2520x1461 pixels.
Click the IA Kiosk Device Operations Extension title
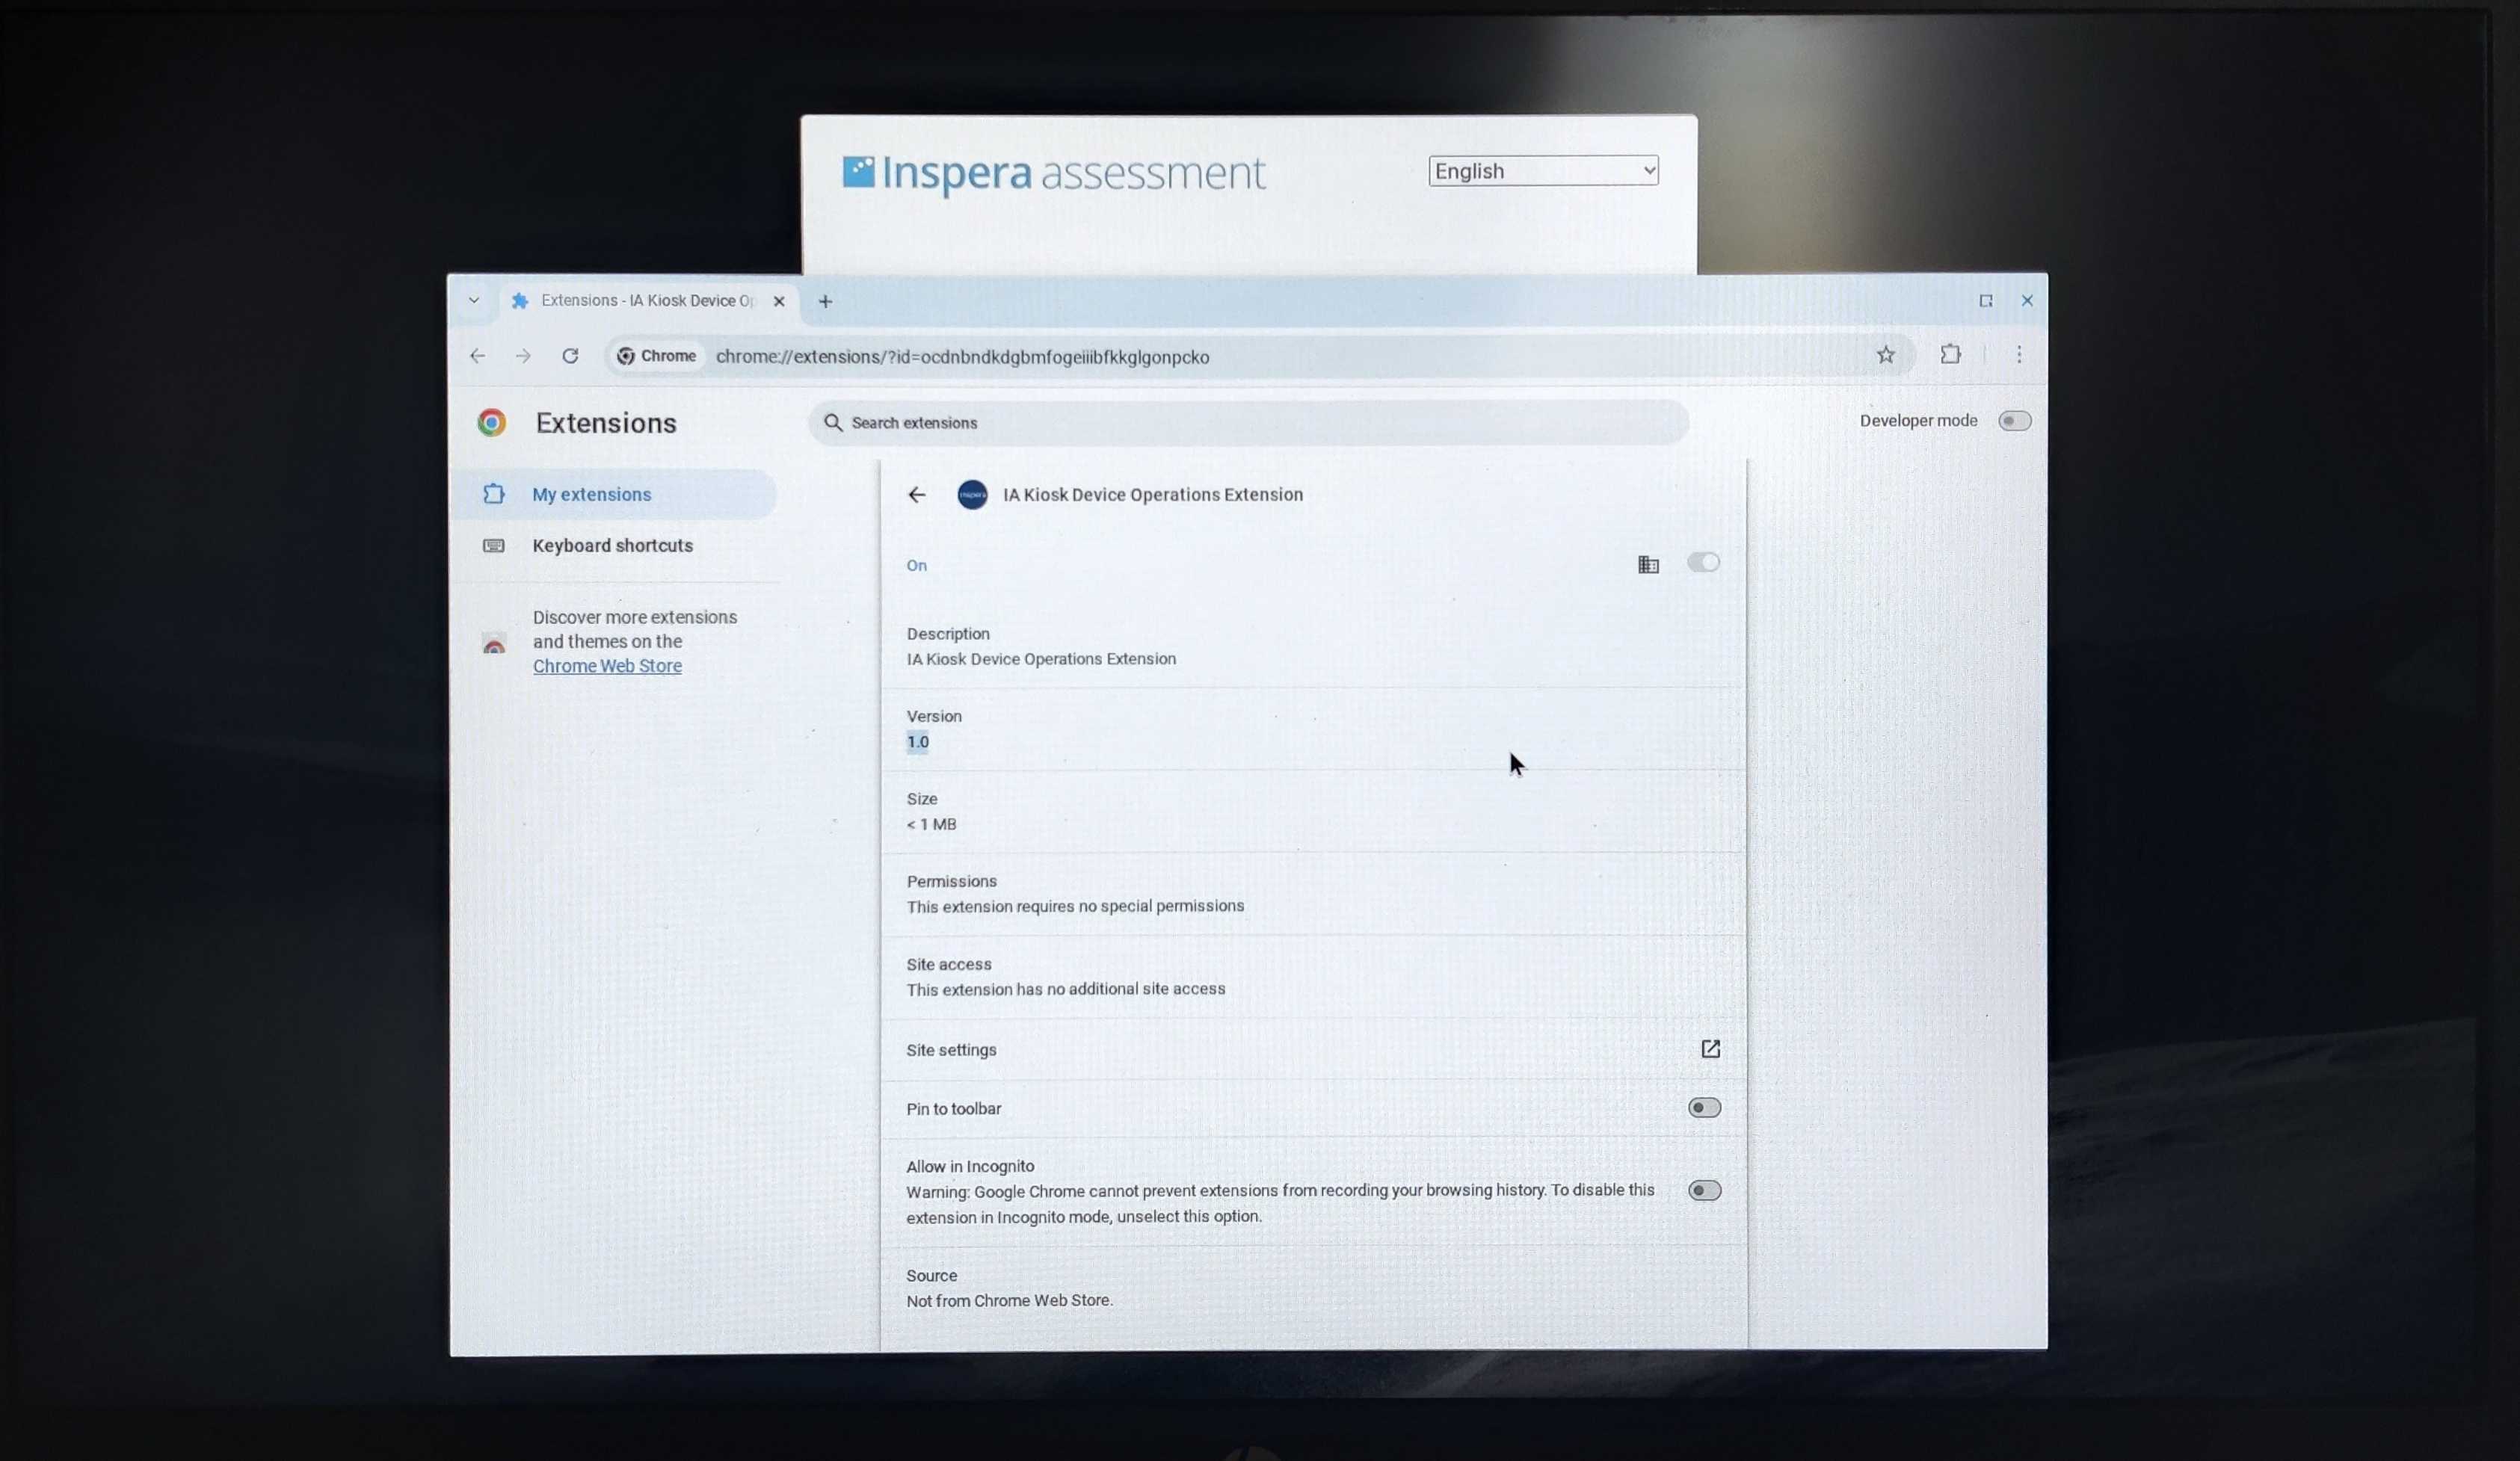tap(1153, 494)
